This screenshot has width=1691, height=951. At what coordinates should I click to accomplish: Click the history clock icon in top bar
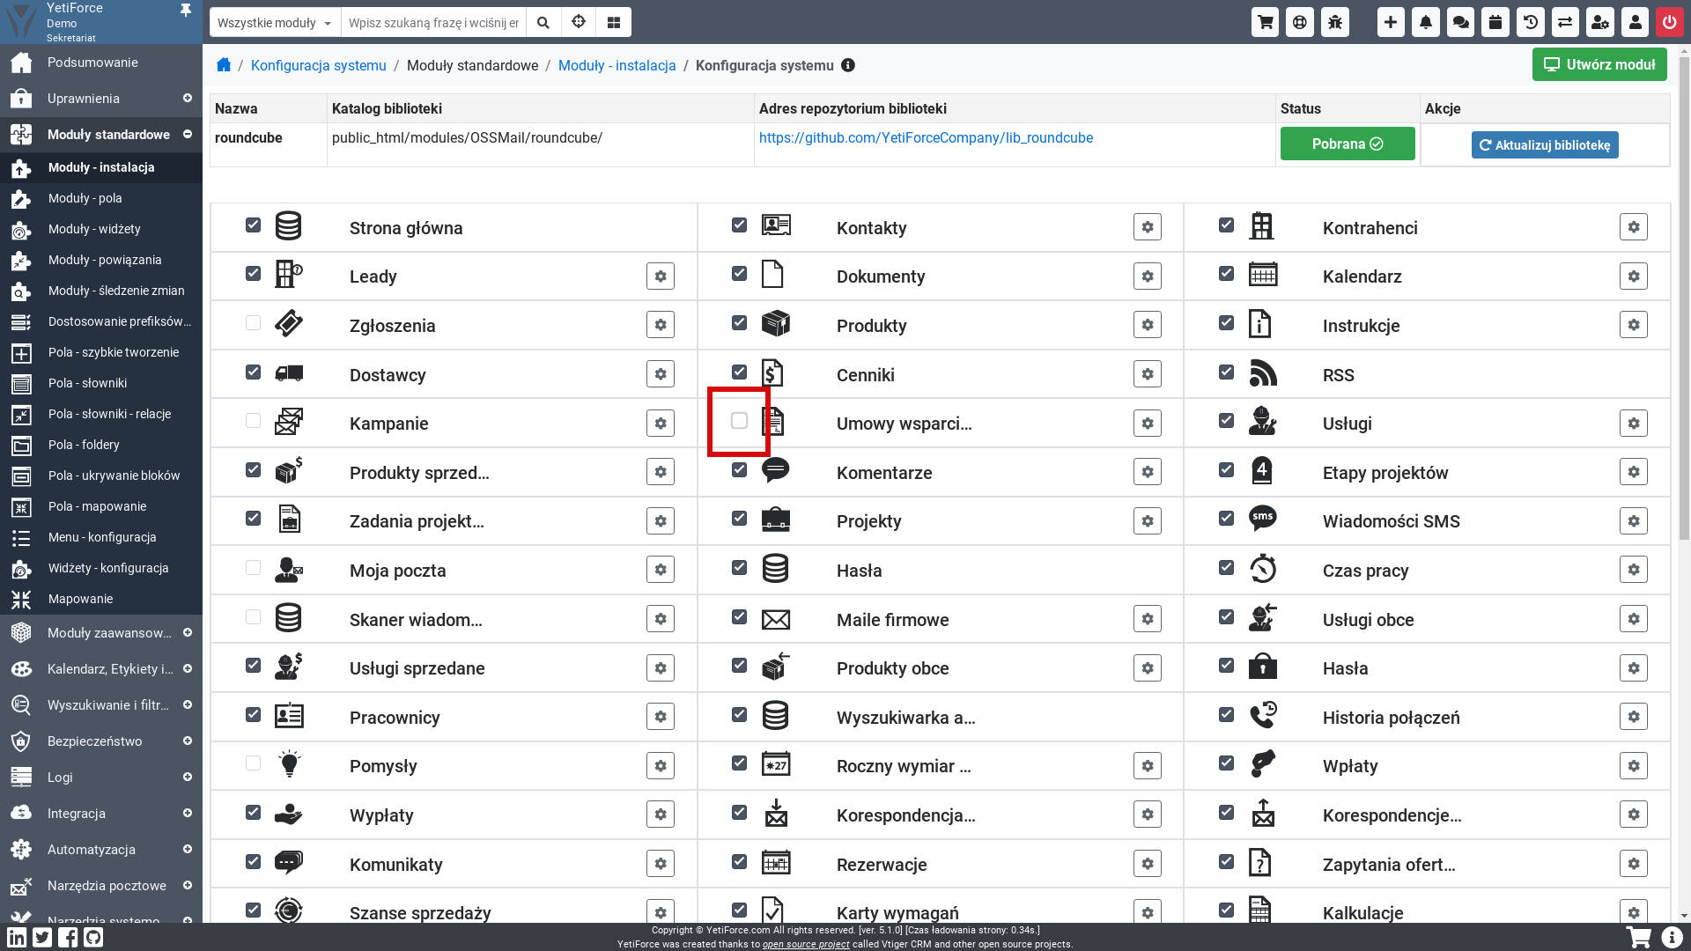[x=1531, y=22]
